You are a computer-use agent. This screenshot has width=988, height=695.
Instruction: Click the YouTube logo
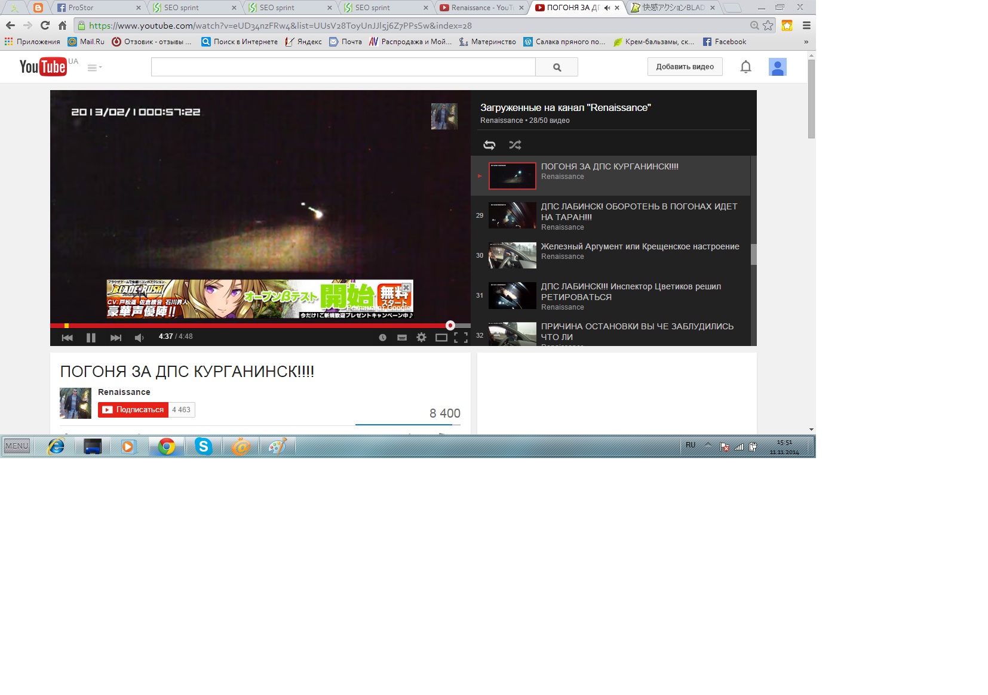(43, 67)
